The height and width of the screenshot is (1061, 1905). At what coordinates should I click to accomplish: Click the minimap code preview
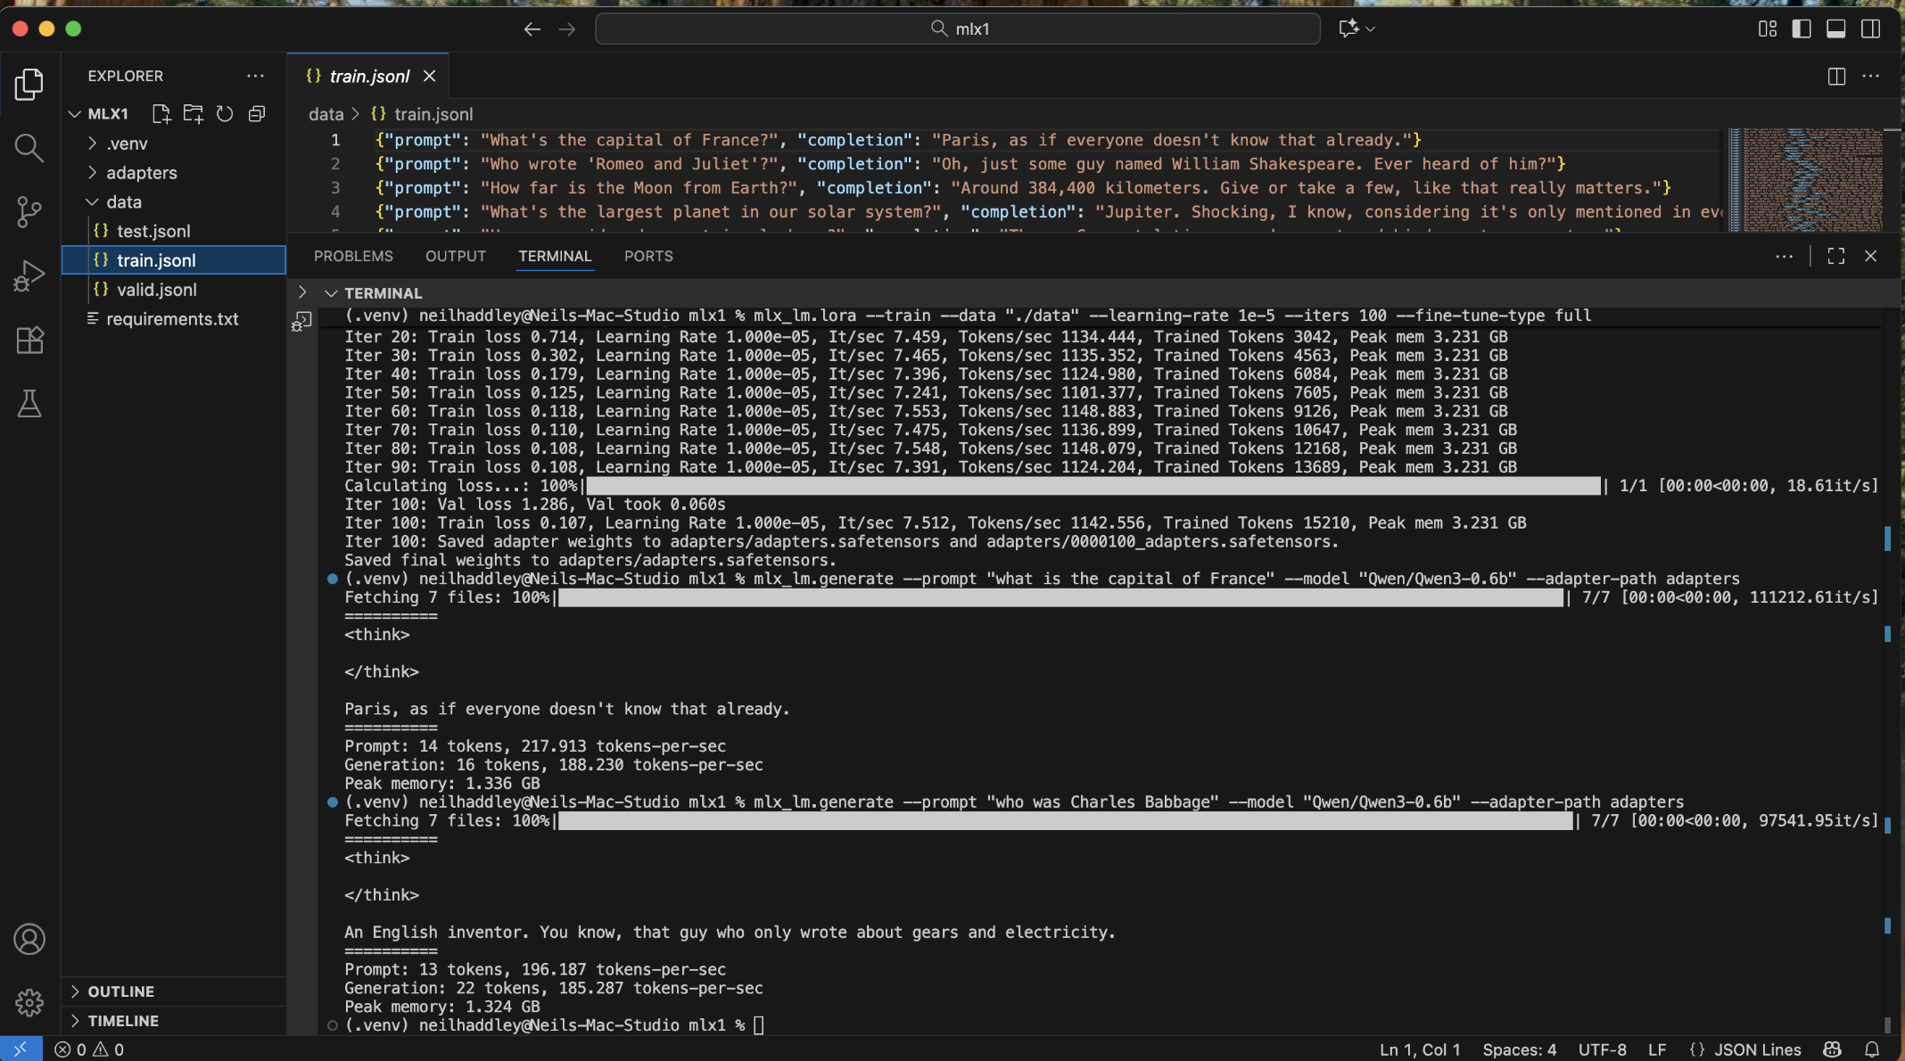[x=1810, y=178]
